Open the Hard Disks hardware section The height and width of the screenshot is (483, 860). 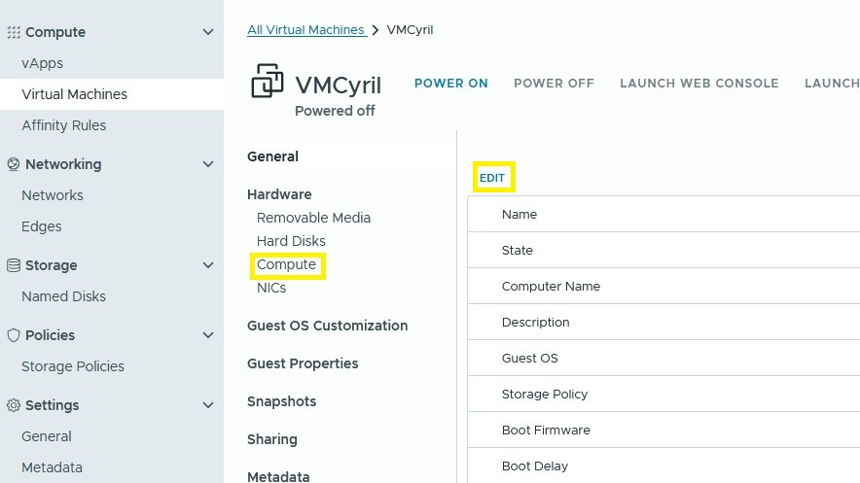[x=291, y=241]
